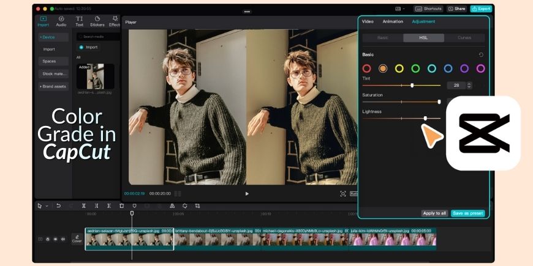This screenshot has width=533, height=266.
Task: Switch to the Animation tab
Action: point(393,21)
